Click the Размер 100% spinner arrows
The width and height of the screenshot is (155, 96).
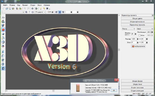point(137,39)
